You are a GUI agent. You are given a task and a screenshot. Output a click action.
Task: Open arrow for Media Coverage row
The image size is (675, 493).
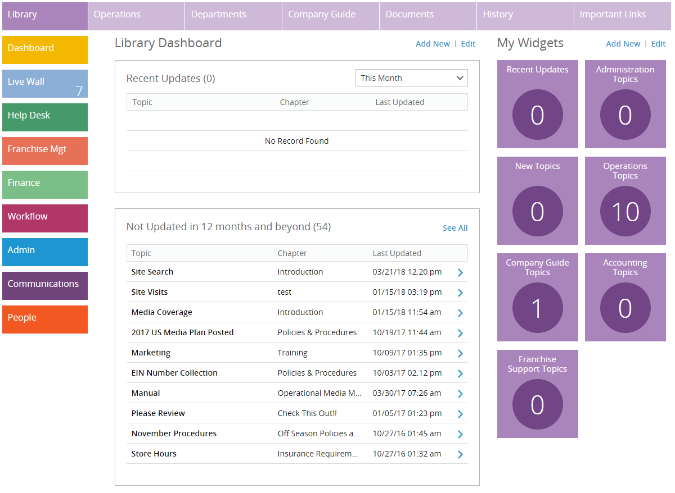pyautogui.click(x=460, y=313)
